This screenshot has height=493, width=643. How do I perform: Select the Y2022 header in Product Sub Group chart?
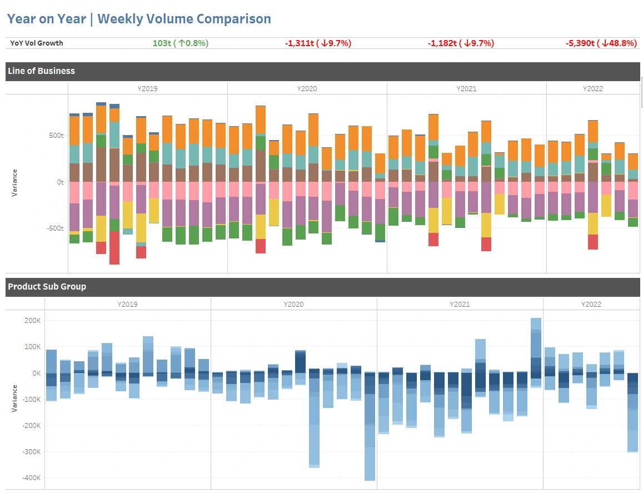[591, 305]
